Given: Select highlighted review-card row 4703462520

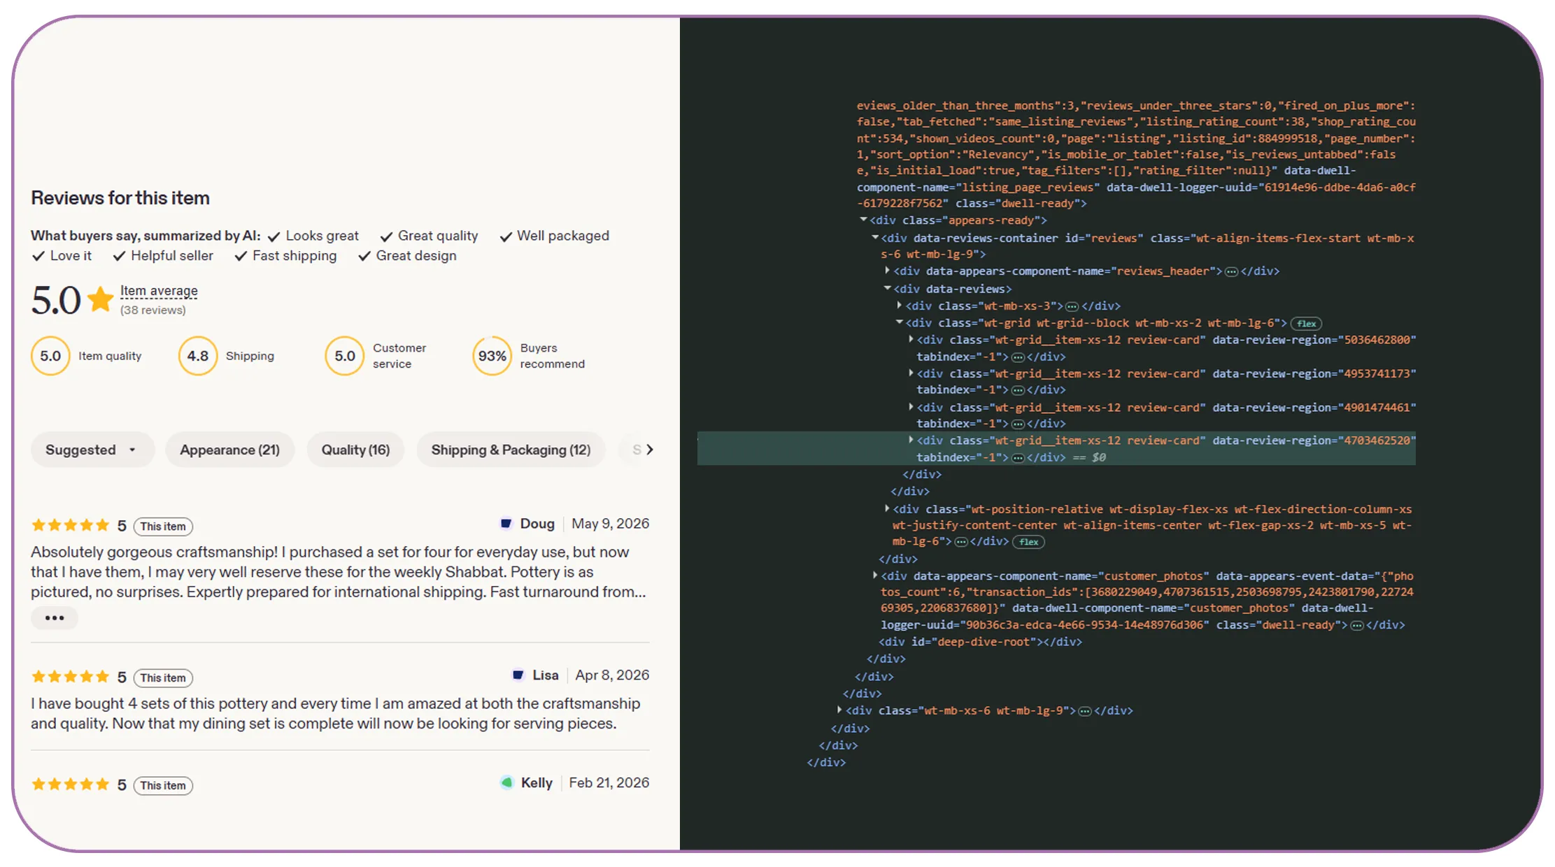Looking at the screenshot, I should pyautogui.click(x=1056, y=448).
